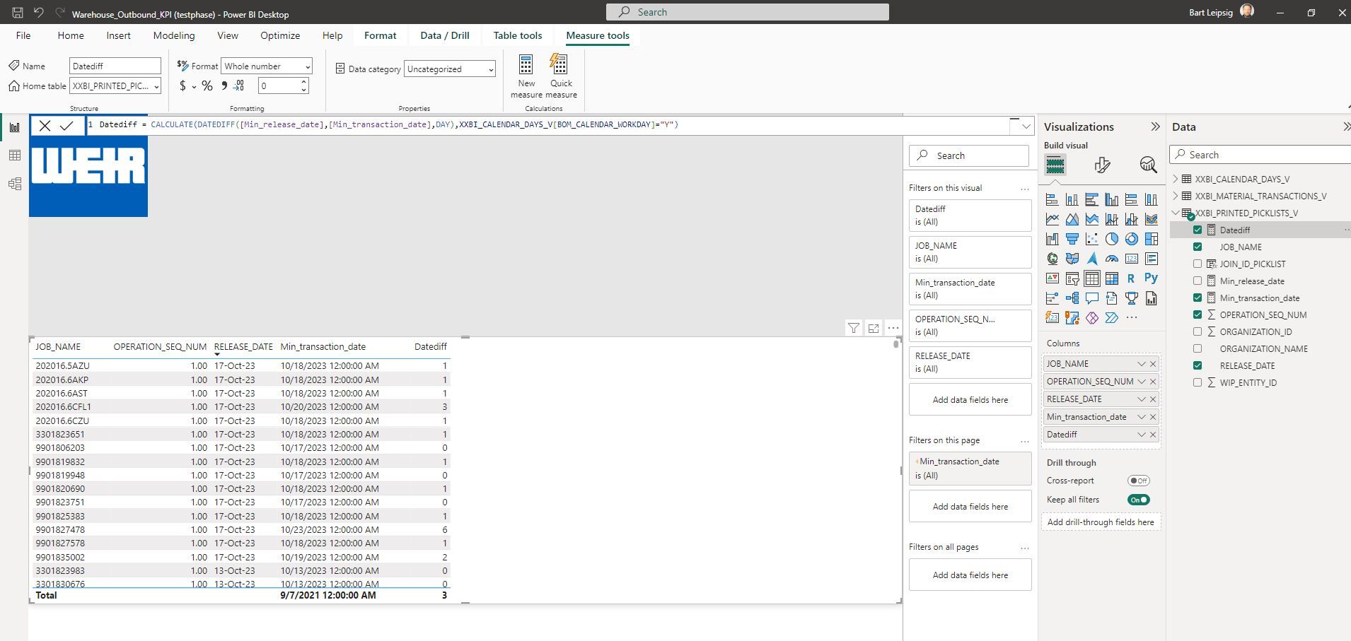This screenshot has height=641, width=1351.
Task: Collapse the Visualizations pane
Action: point(1155,127)
